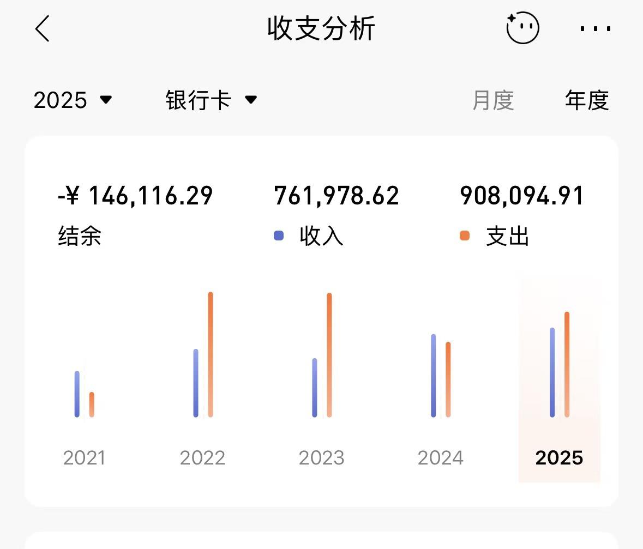This screenshot has height=549, width=643.
Task: Select the 2024 year label
Action: pos(440,457)
